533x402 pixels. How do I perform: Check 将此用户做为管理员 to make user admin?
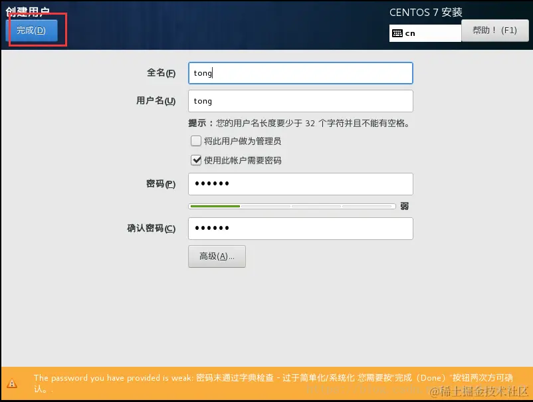coord(197,141)
